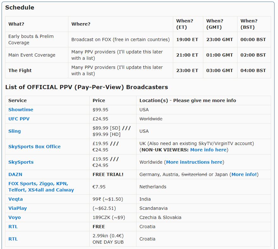Click the Veqta link
Image resolution: width=278 pixels, height=249 pixels.
click(x=16, y=199)
